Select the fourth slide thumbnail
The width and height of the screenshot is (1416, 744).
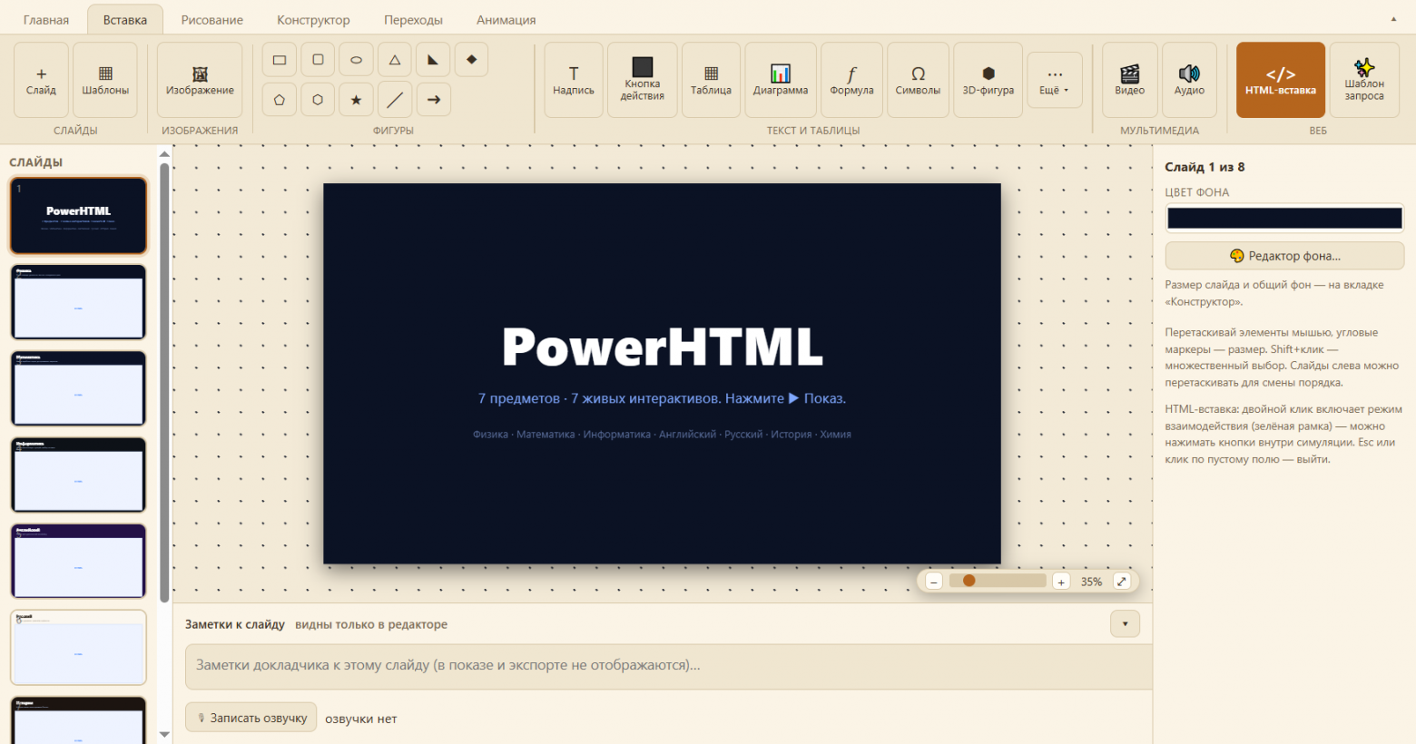click(79, 475)
